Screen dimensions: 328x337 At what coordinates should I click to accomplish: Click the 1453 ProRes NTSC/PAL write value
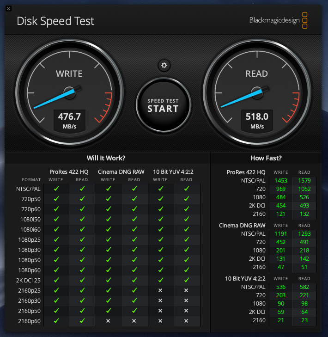click(x=280, y=181)
